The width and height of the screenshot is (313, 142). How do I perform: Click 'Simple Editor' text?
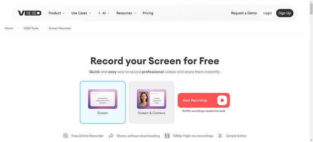236,136
